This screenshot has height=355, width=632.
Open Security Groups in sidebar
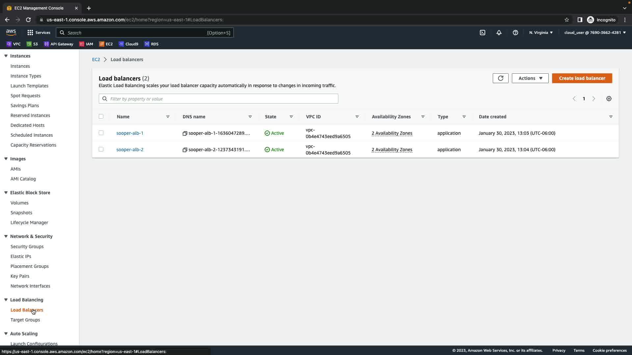tap(27, 247)
